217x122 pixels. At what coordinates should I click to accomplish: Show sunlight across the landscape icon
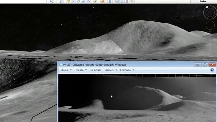96,1
